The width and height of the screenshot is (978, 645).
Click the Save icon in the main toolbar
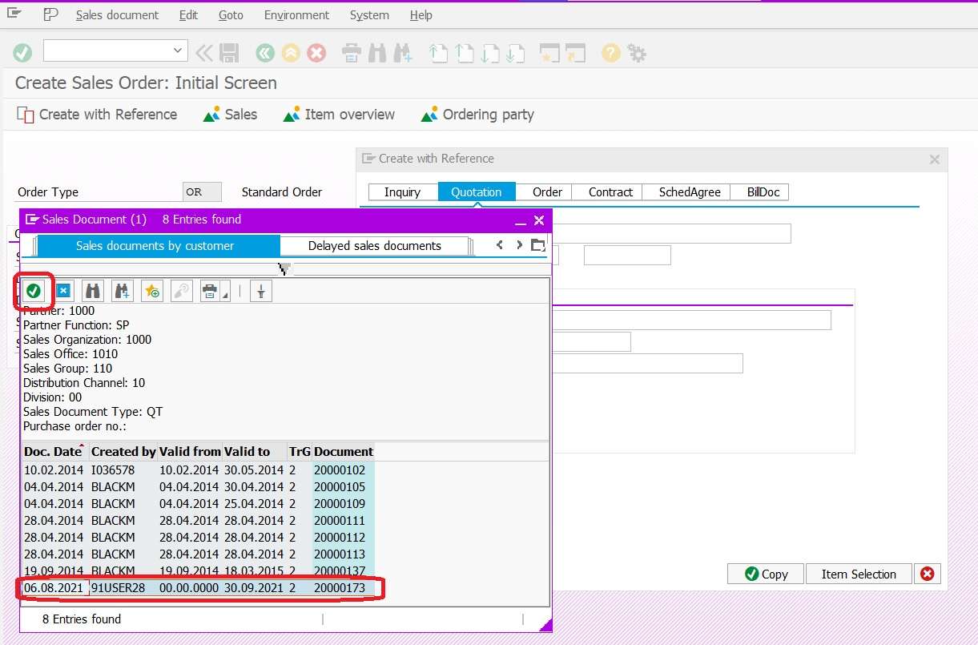click(x=230, y=53)
